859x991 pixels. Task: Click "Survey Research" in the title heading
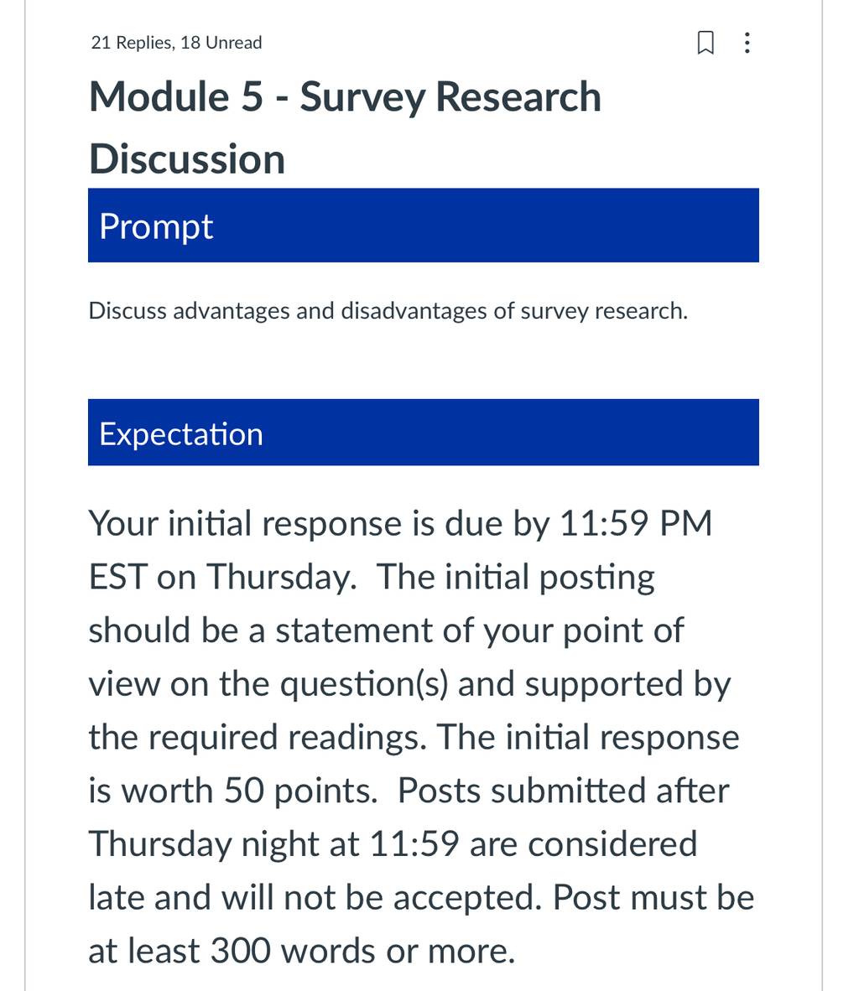(450, 99)
